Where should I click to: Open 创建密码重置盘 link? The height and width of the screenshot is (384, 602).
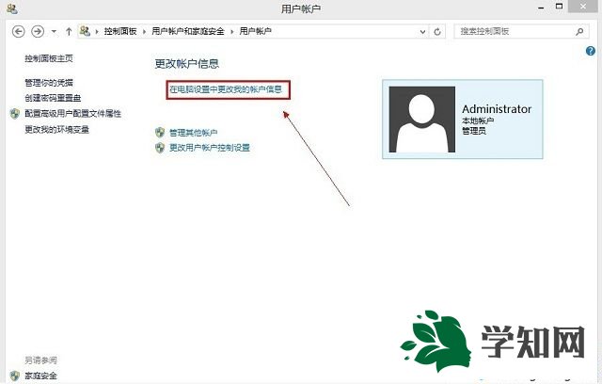[x=53, y=98]
